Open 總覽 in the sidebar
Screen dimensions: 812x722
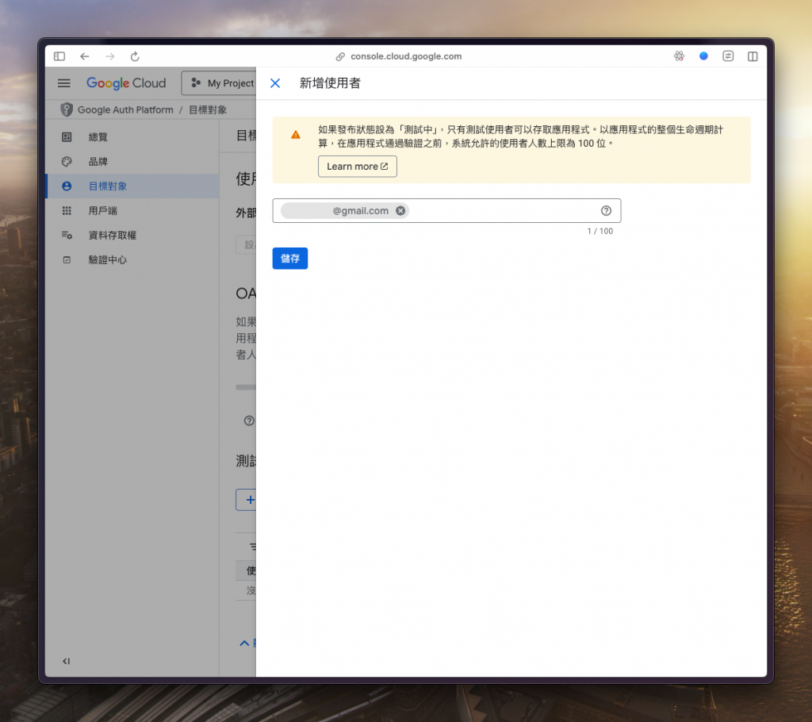(132, 136)
